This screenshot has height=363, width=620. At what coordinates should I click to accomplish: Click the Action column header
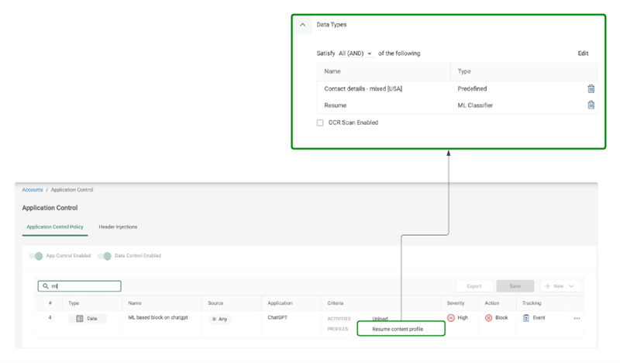(492, 302)
